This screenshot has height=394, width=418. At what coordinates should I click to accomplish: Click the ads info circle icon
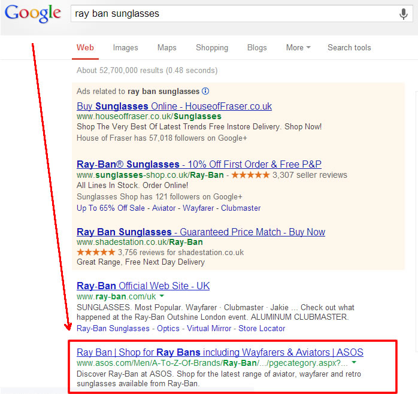pyautogui.click(x=205, y=91)
